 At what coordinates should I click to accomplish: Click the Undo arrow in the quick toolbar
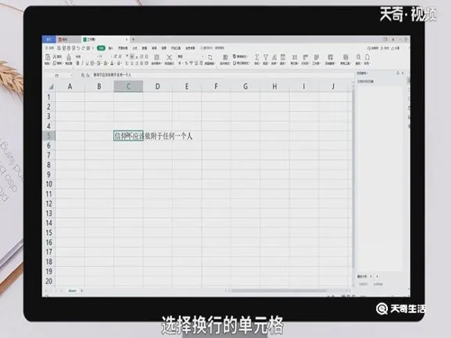pyautogui.click(x=78, y=48)
